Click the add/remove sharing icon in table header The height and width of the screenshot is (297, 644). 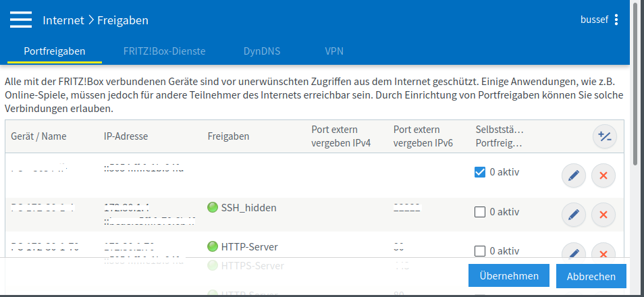(604, 136)
